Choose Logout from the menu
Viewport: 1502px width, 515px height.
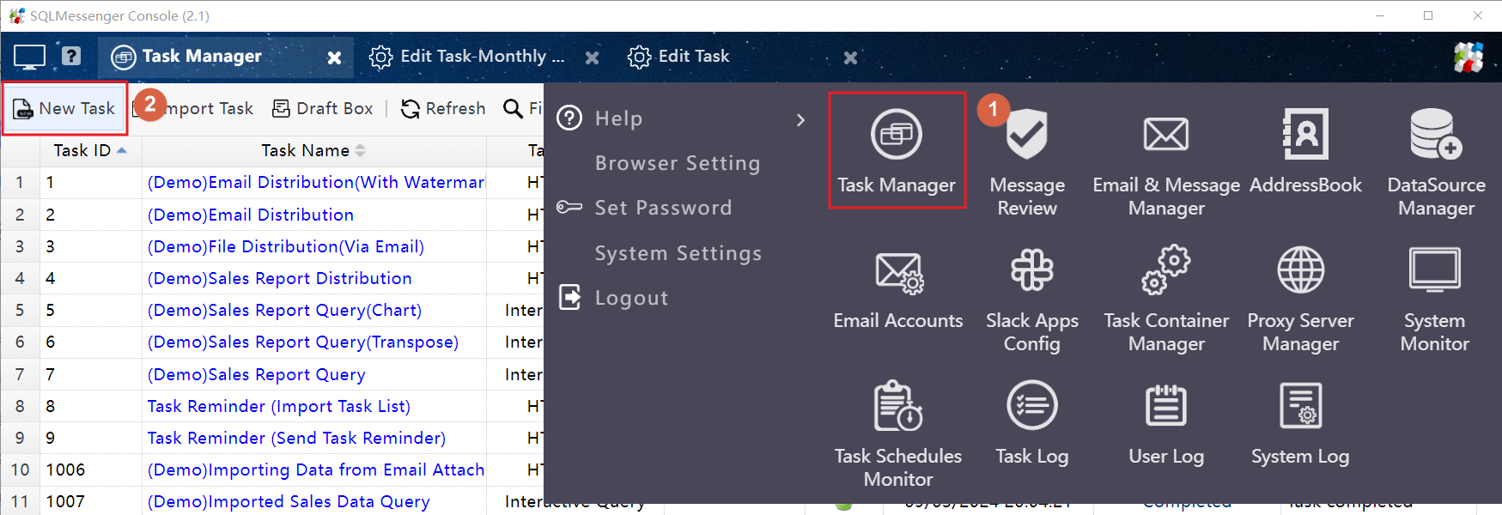pos(631,298)
